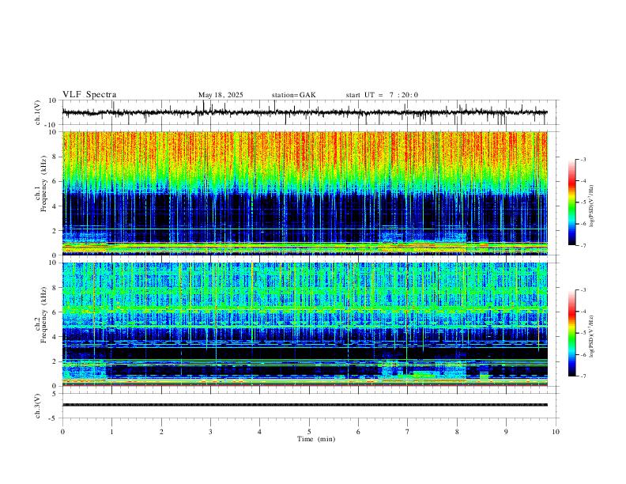Click the "ch.1(V)" waveform axis label
Screen dimensions: 626x484
point(38,112)
